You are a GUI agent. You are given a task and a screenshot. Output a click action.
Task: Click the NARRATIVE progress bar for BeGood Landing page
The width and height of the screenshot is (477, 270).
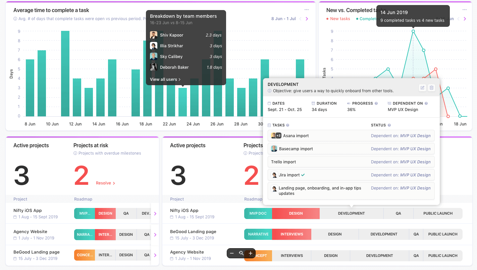pos(258,234)
